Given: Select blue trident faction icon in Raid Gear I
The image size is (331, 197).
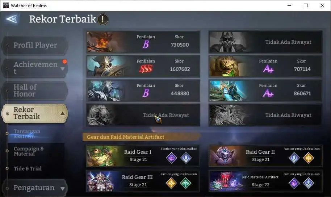Looking at the screenshot, I should coord(186,158).
